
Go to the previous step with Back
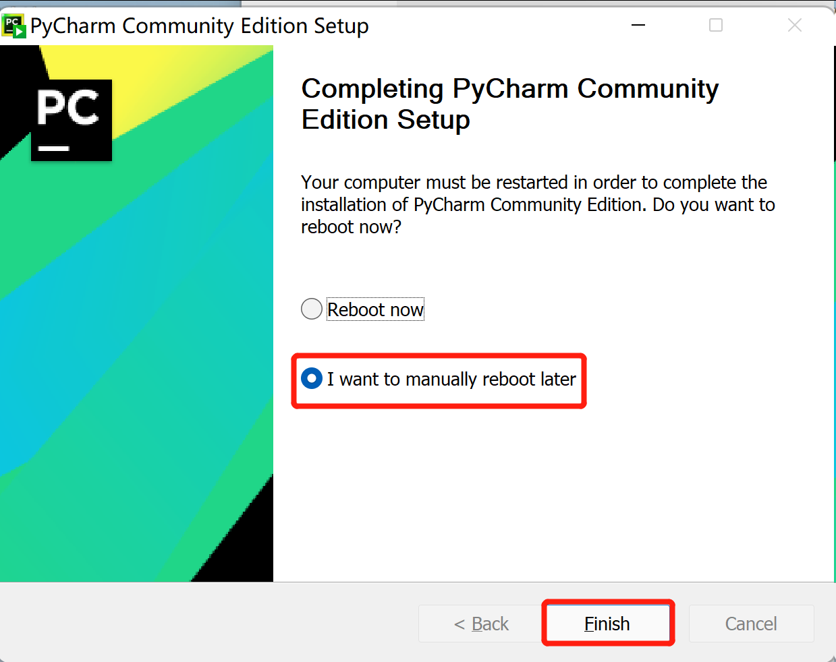point(481,624)
